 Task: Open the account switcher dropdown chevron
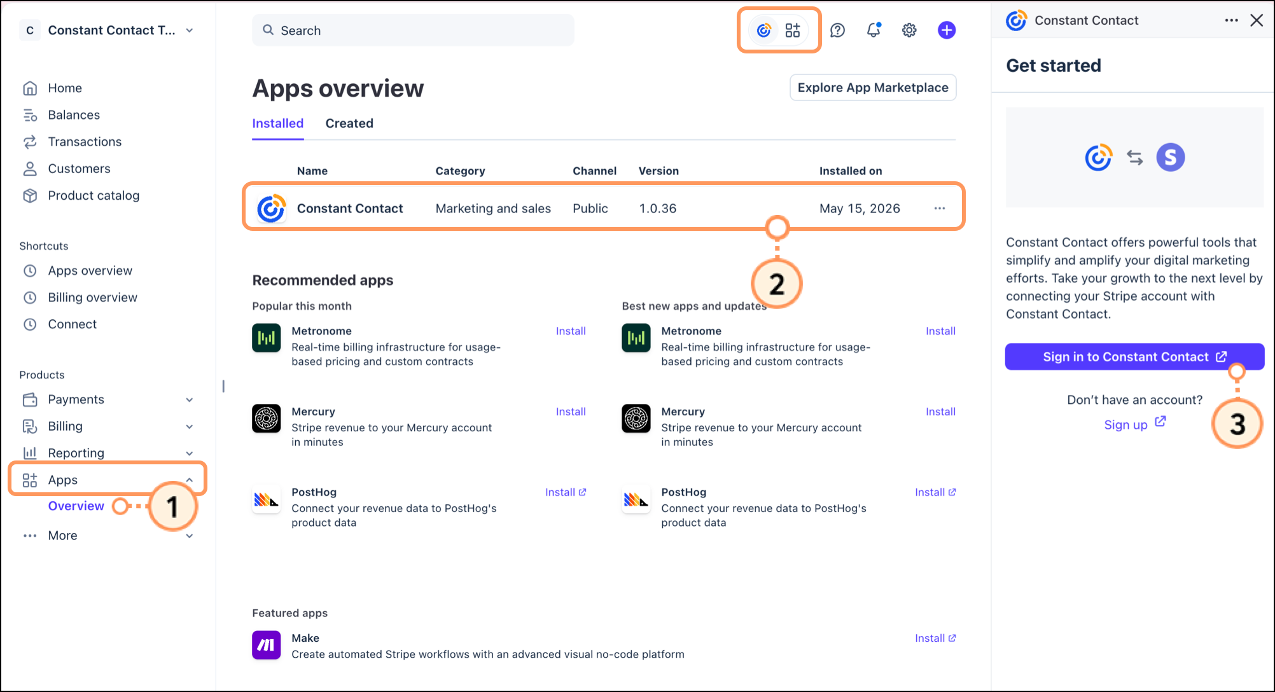tap(190, 31)
